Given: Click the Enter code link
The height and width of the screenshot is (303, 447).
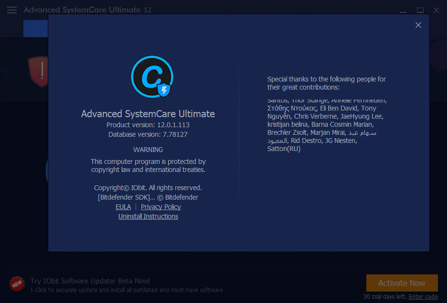Looking at the screenshot, I should click(x=423, y=297).
